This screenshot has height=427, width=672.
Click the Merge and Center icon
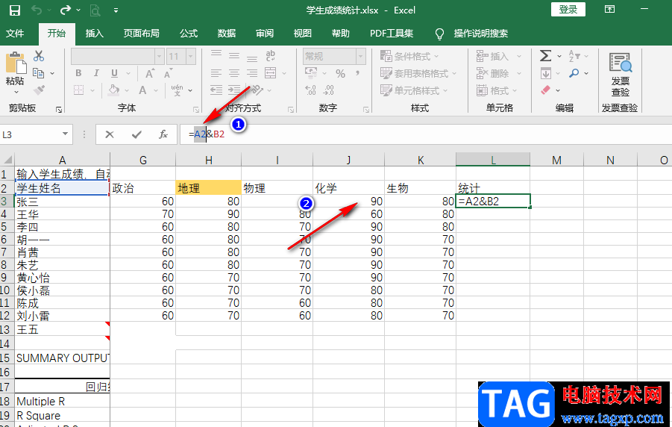point(271,73)
